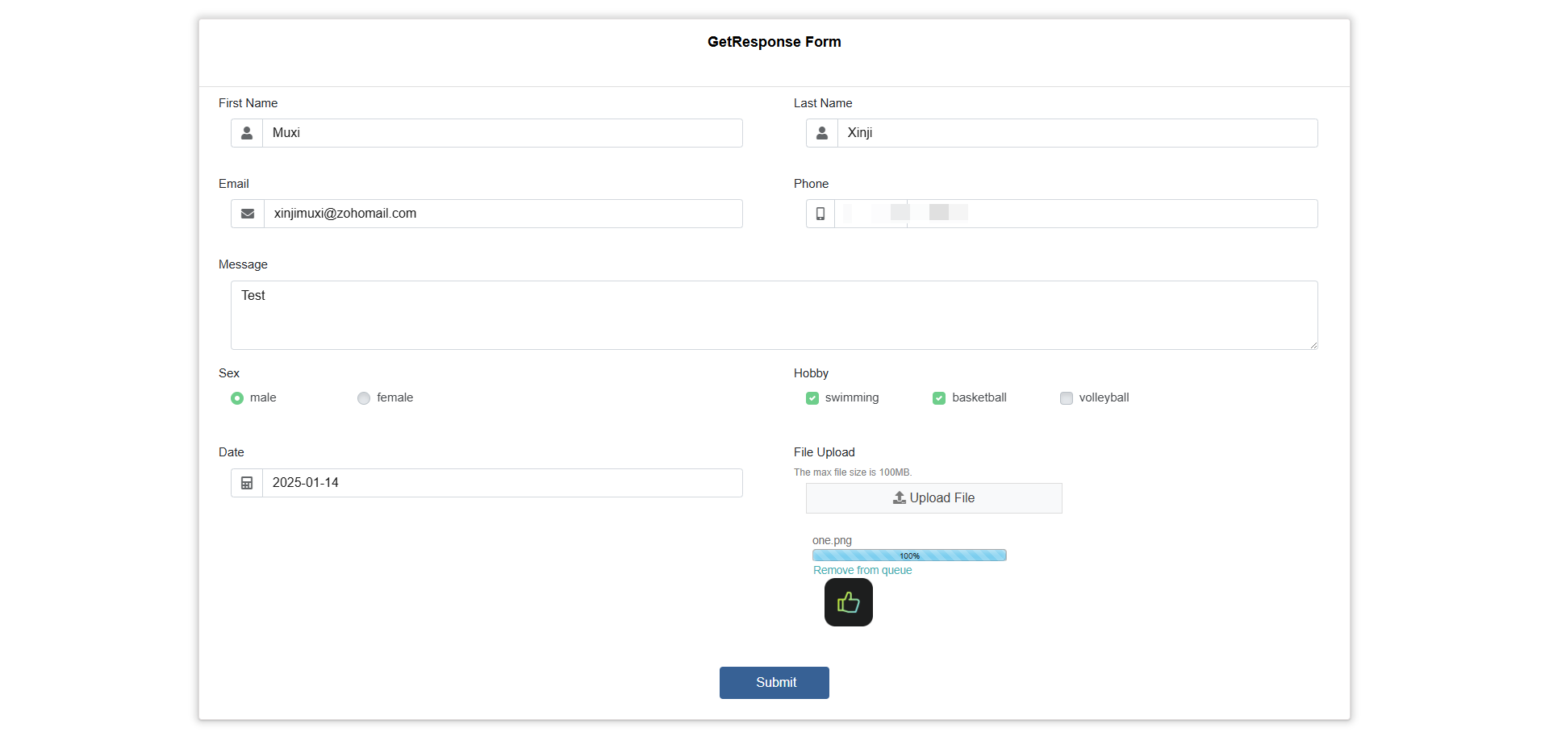The width and height of the screenshot is (1549, 753).
Task: Click the one.png upload progress bar
Action: click(x=909, y=555)
